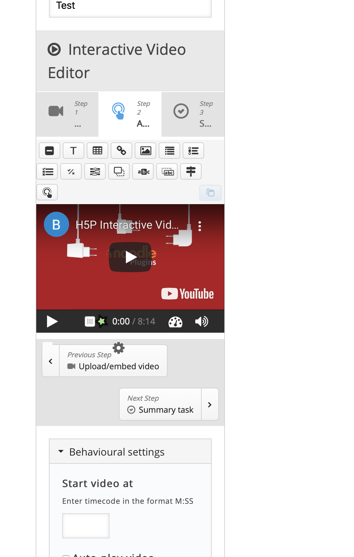The image size is (354, 557).
Task: Select the Table interaction tool
Action: [x=97, y=151]
